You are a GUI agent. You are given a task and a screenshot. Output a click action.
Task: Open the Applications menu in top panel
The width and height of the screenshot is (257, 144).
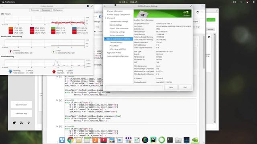click(x=8, y=2)
